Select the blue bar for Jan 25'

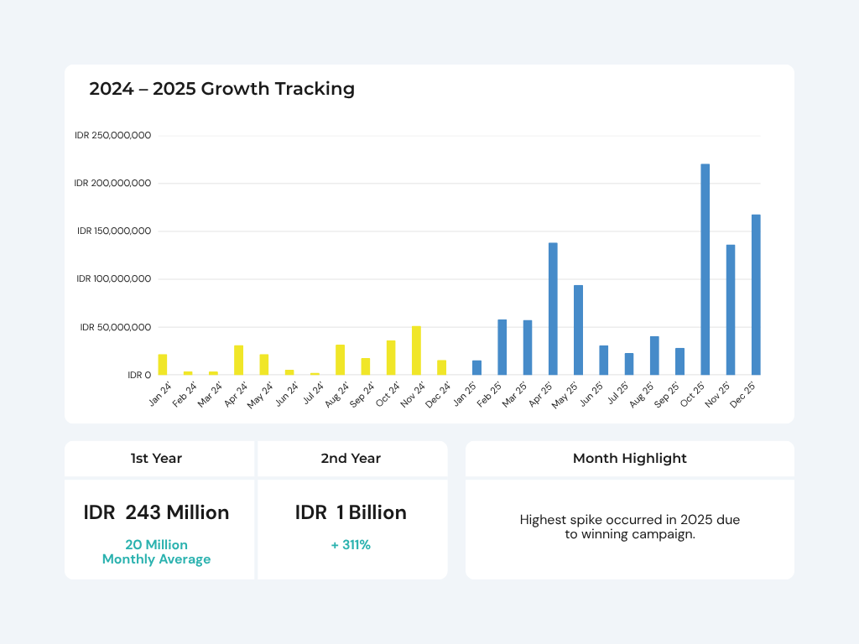pos(476,368)
